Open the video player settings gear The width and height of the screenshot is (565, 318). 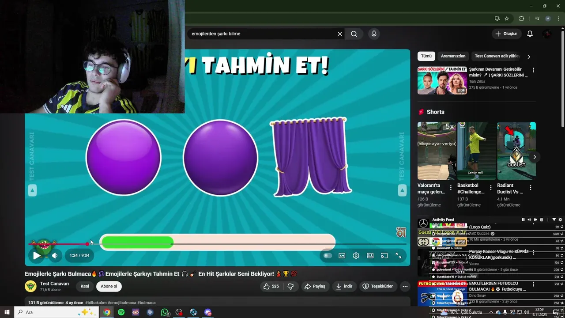356,255
